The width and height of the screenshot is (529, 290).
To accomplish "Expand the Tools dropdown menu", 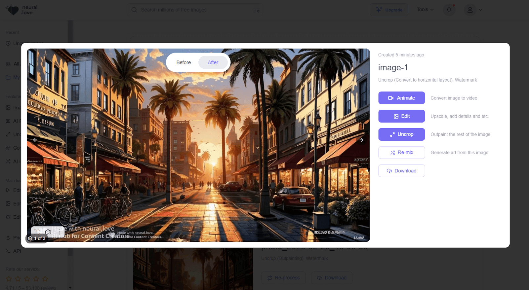I will click(425, 10).
